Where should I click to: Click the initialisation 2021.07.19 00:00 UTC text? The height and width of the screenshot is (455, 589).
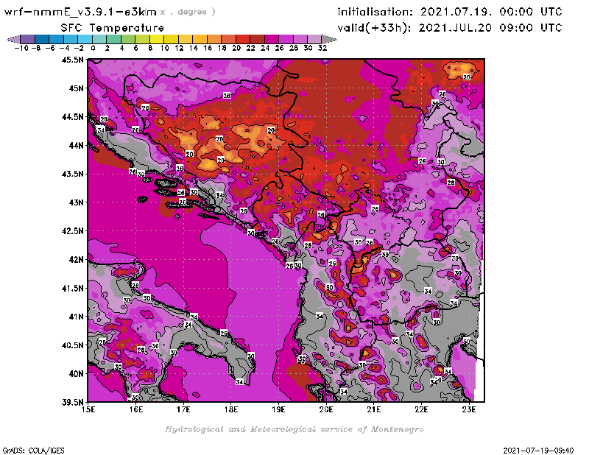[x=450, y=12]
